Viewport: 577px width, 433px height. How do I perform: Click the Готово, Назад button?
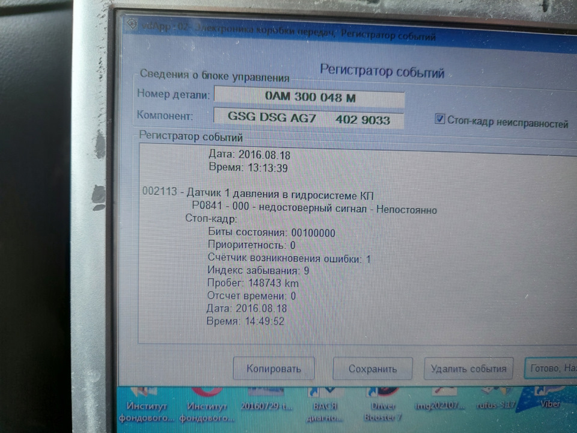tap(551, 367)
